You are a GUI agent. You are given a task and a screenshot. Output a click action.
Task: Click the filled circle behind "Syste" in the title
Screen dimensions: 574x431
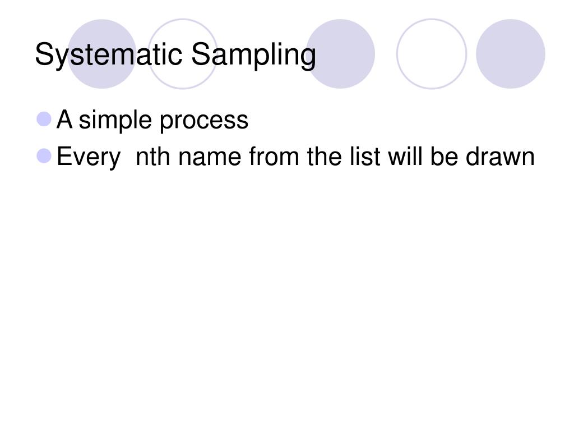102,54
